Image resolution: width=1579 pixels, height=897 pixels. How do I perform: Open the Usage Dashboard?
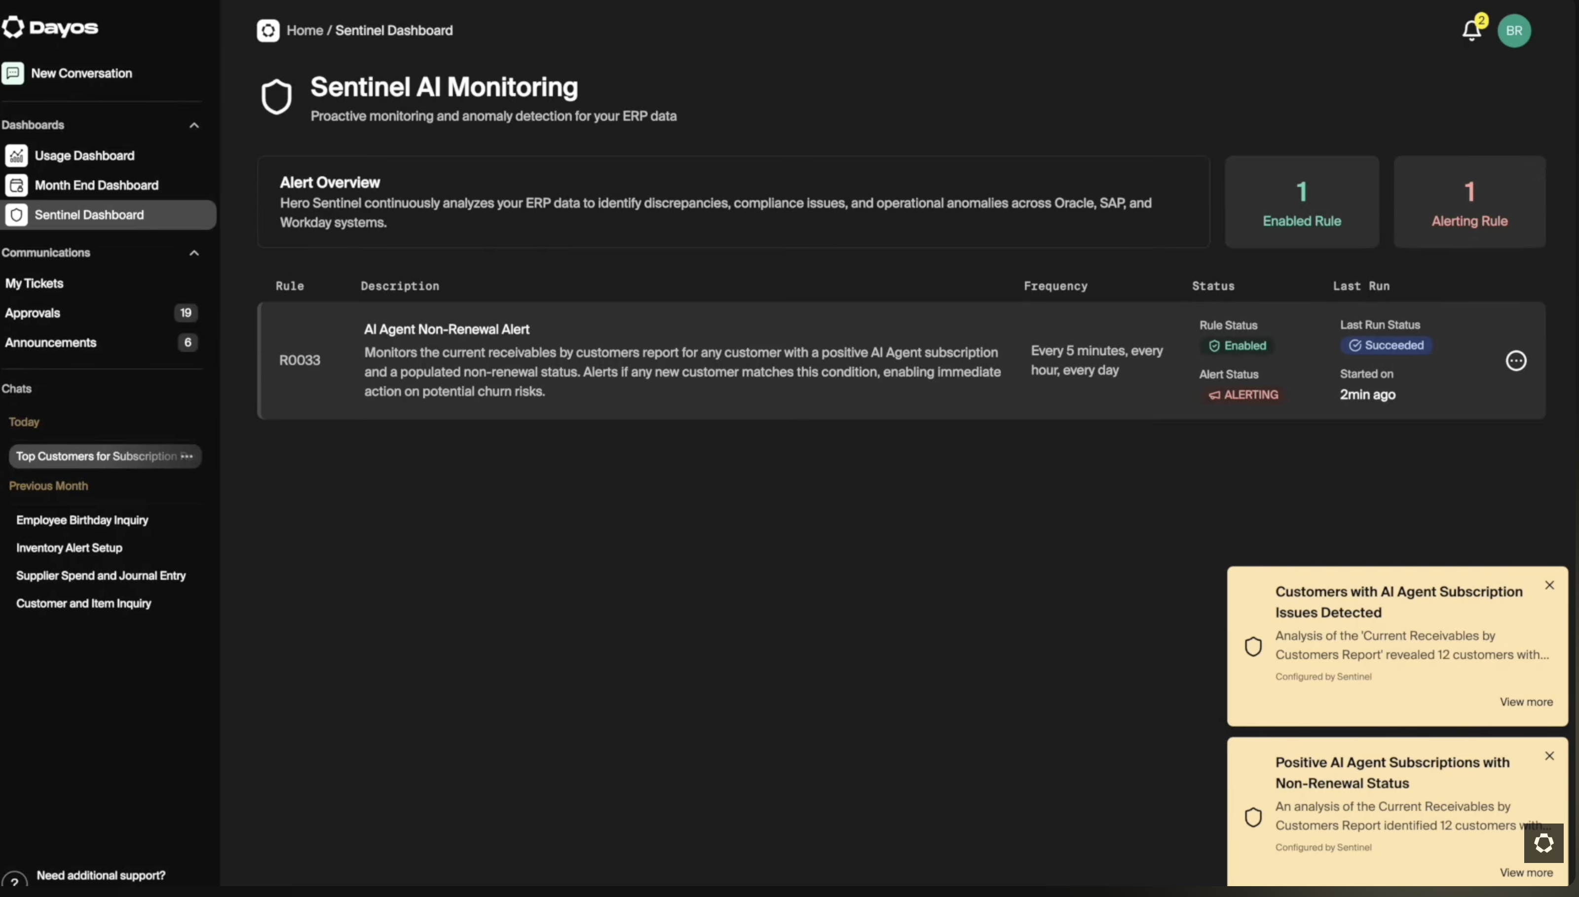coord(84,156)
